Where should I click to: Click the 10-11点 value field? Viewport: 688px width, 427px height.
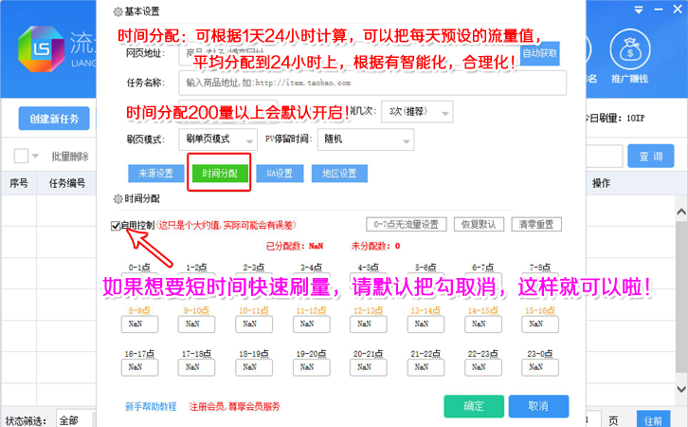point(254,325)
